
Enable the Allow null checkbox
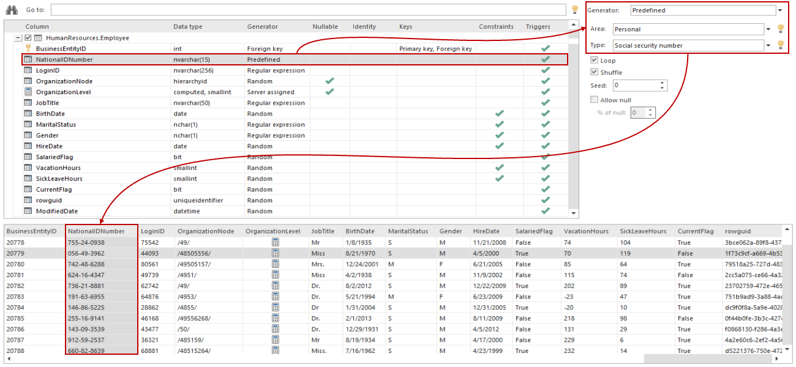click(594, 100)
